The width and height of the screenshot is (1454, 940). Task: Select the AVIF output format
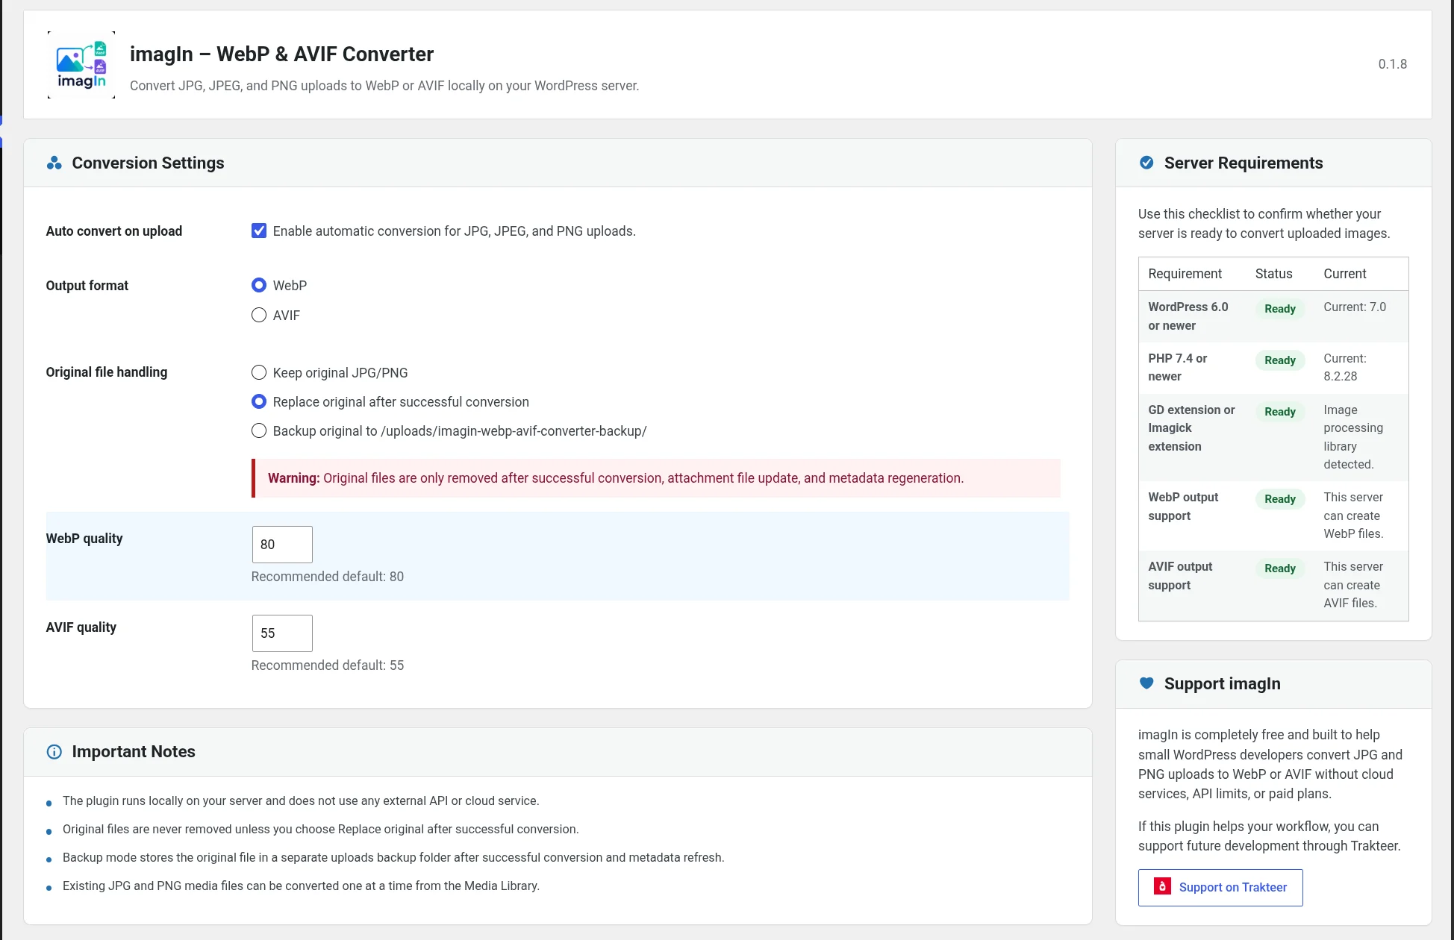point(259,315)
